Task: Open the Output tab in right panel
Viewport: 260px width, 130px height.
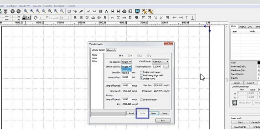Action: 242,27
